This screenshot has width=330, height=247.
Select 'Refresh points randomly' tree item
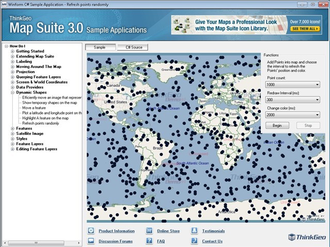coord(40,123)
